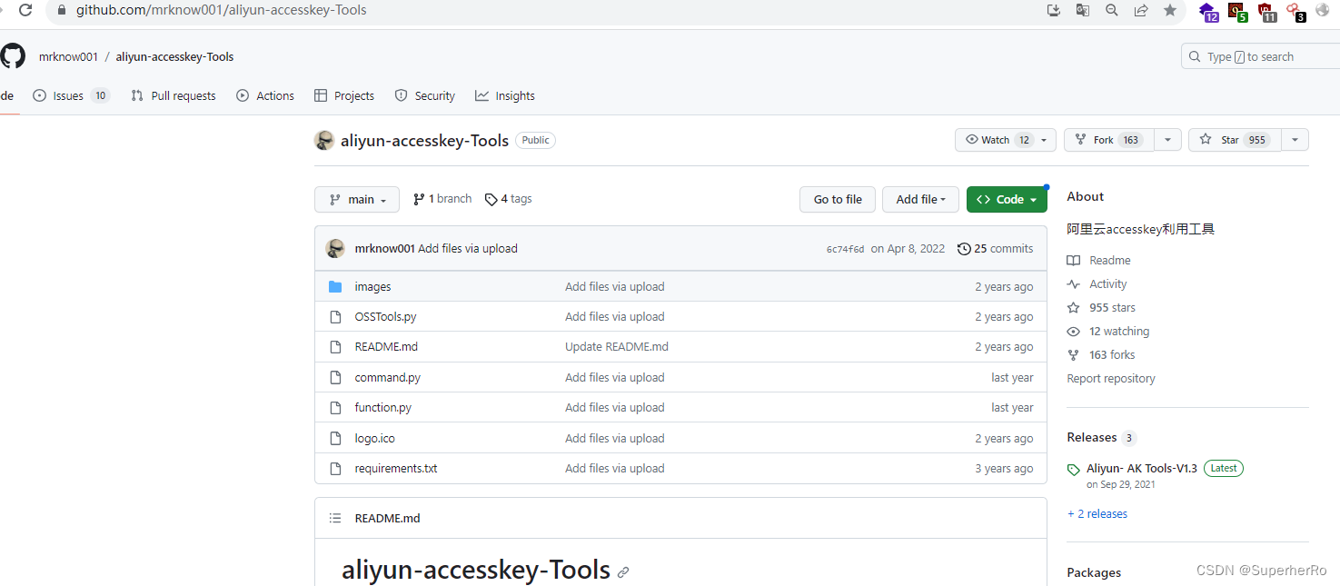The image size is (1340, 586).
Task: Click the tag icon beside Aliyun- AK Tools-V1.3
Action: pyautogui.click(x=1074, y=470)
